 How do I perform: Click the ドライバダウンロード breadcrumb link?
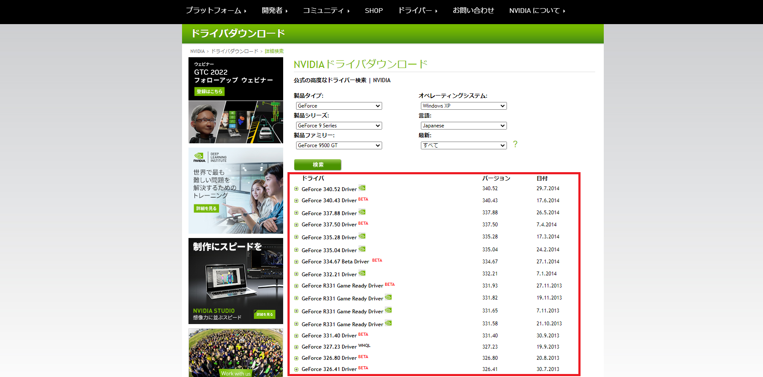click(235, 51)
